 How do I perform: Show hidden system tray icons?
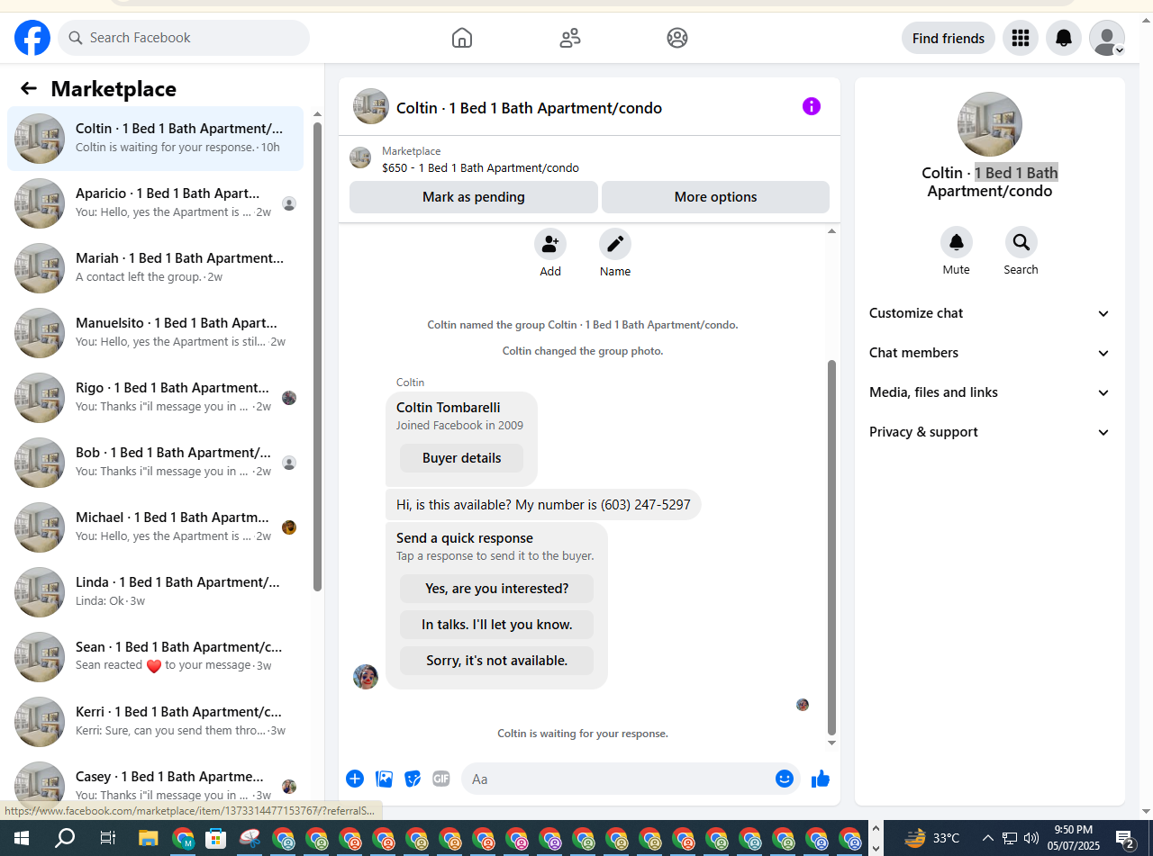[987, 839]
